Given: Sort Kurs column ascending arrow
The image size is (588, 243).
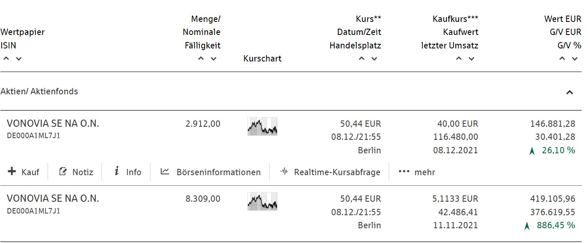Looking at the screenshot, I should tap(361, 59).
